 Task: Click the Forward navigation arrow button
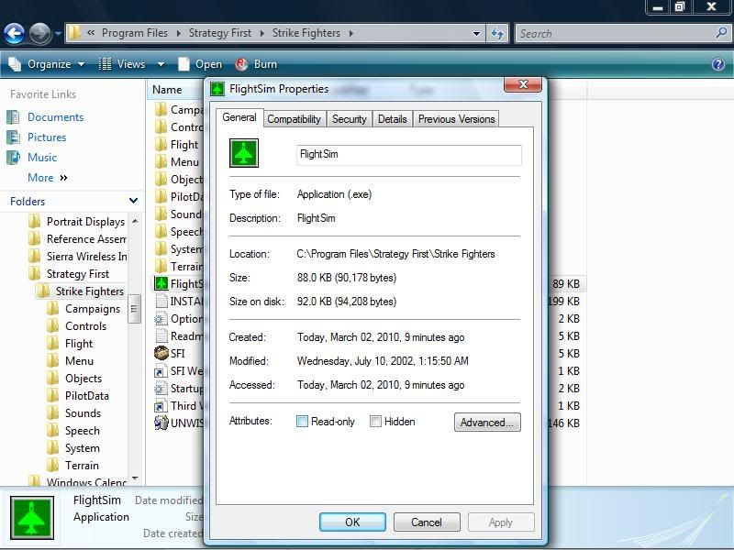pos(39,34)
